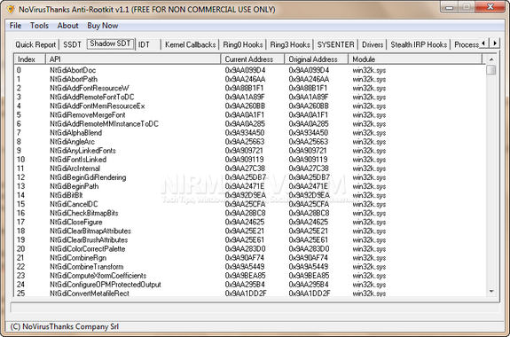
Task: Switch to the SYSENTER tab
Action: tap(335, 44)
